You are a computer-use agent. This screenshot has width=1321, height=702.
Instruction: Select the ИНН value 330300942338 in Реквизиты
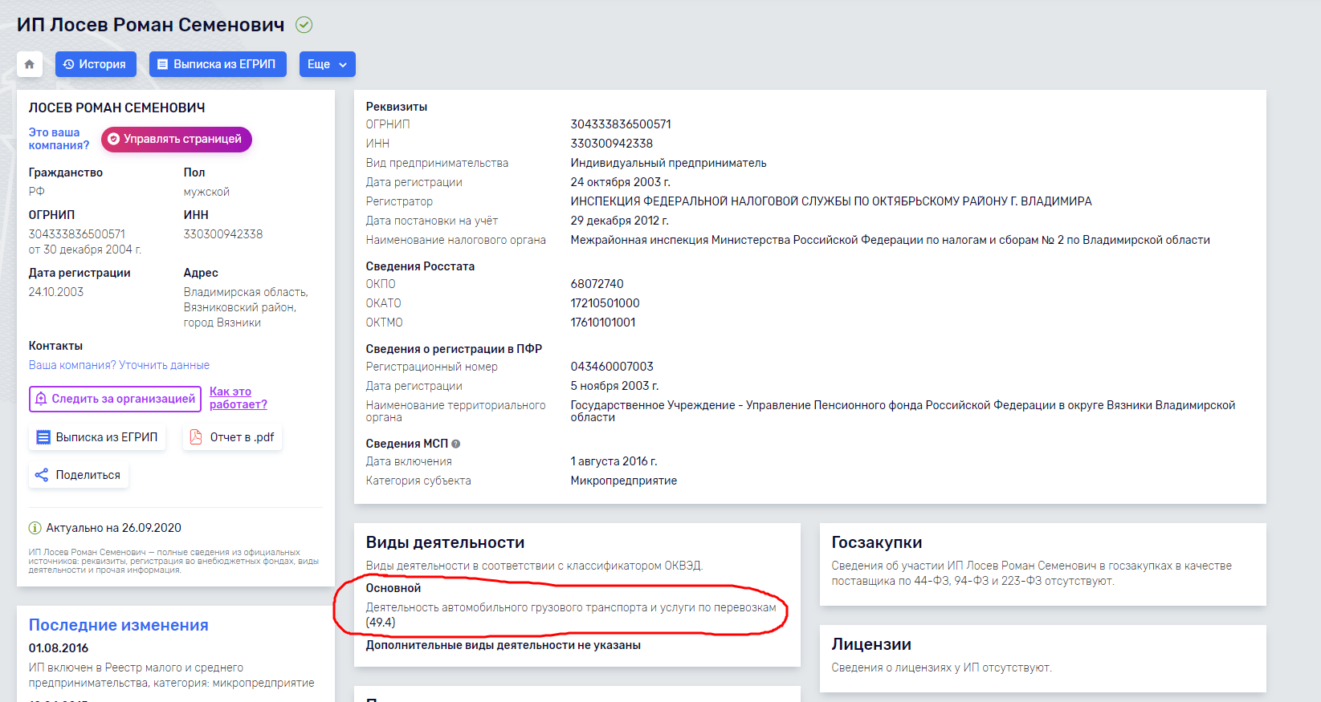pos(612,144)
